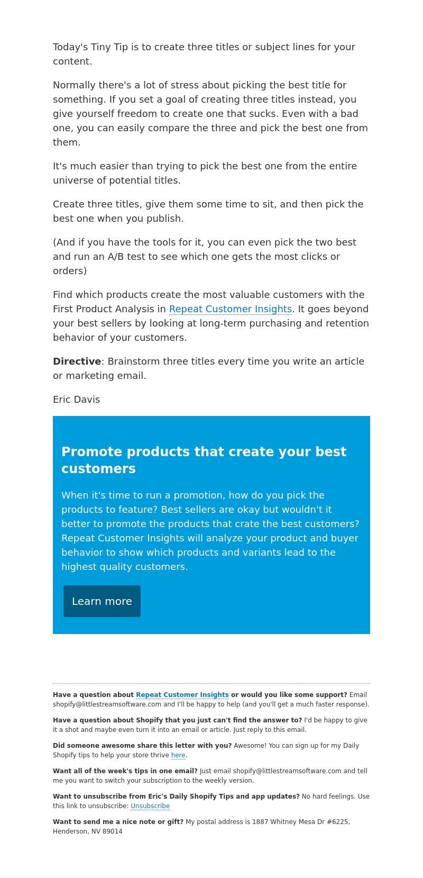The height and width of the screenshot is (878, 423).
Task: Follow the 'here' sign-up link
Action: click(x=178, y=755)
